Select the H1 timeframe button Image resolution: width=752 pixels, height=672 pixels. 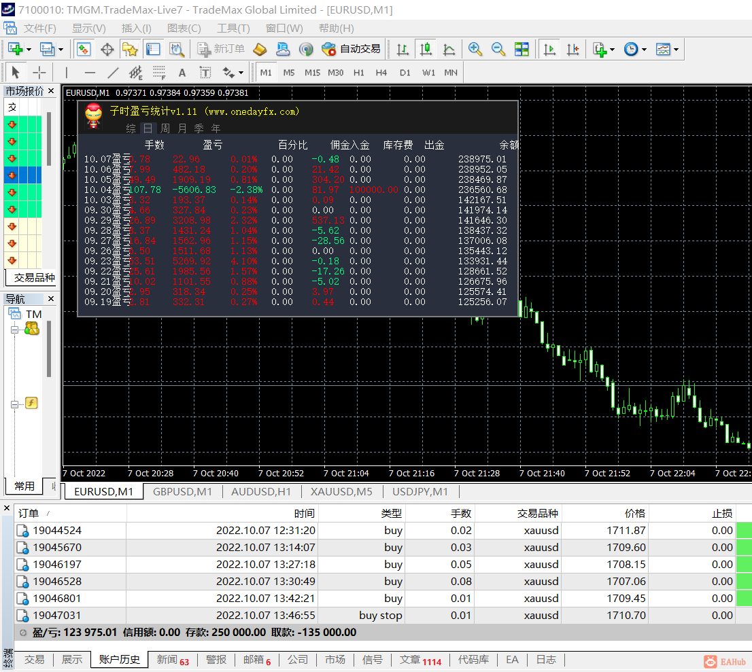[x=359, y=73]
